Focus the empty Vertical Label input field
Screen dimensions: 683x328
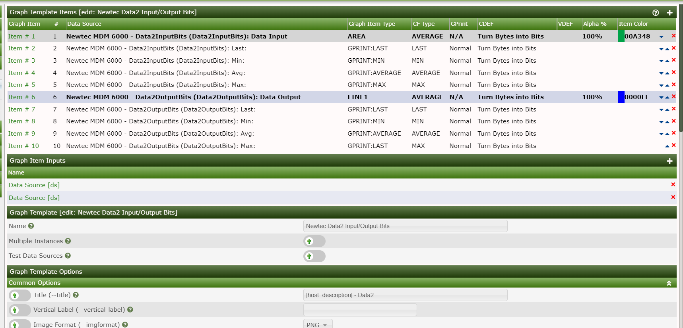point(360,310)
